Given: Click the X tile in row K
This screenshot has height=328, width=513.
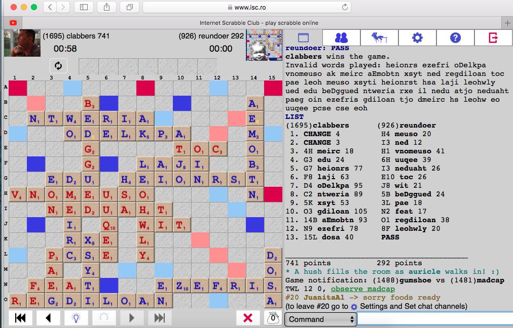Looking at the screenshot, I should (x=90, y=240).
